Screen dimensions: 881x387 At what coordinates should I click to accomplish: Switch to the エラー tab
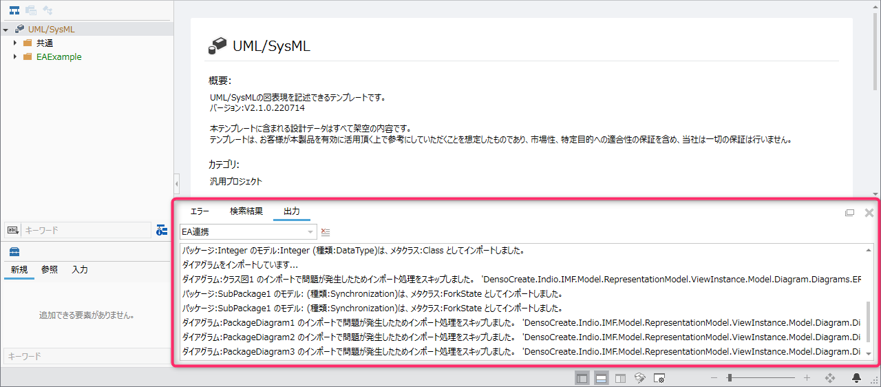tap(200, 211)
